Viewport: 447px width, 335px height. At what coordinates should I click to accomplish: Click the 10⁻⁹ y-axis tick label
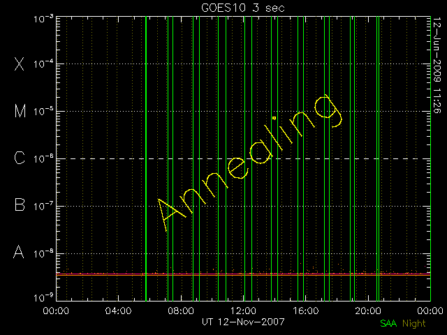(x=43, y=298)
